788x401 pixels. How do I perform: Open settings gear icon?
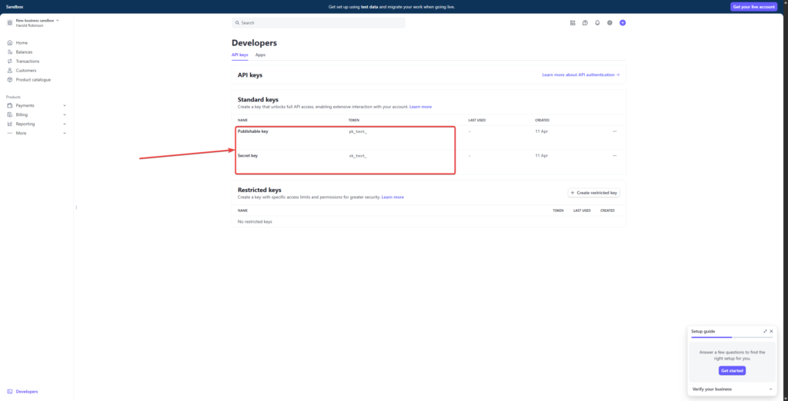pyautogui.click(x=609, y=23)
